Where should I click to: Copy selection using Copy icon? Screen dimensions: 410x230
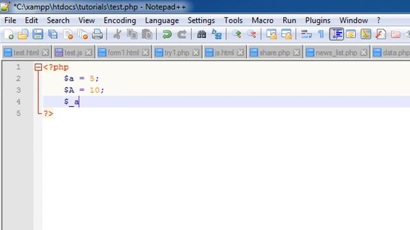132,34
